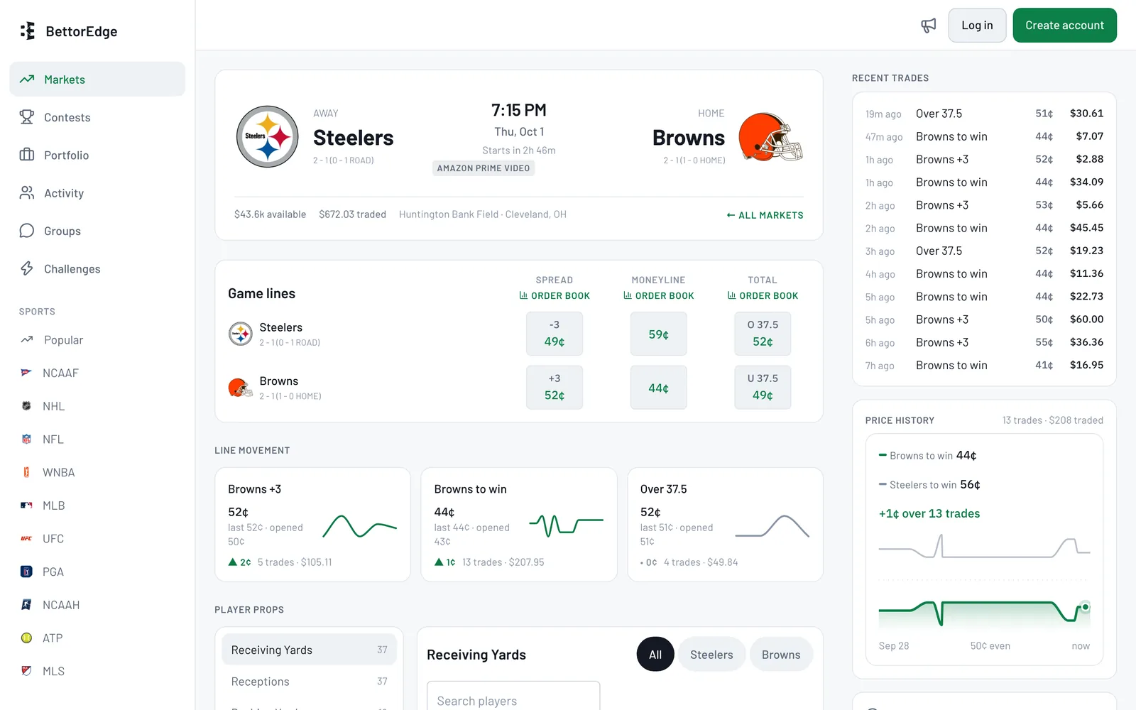Open the announcements megaphone icon
The image size is (1136, 710).
(928, 26)
